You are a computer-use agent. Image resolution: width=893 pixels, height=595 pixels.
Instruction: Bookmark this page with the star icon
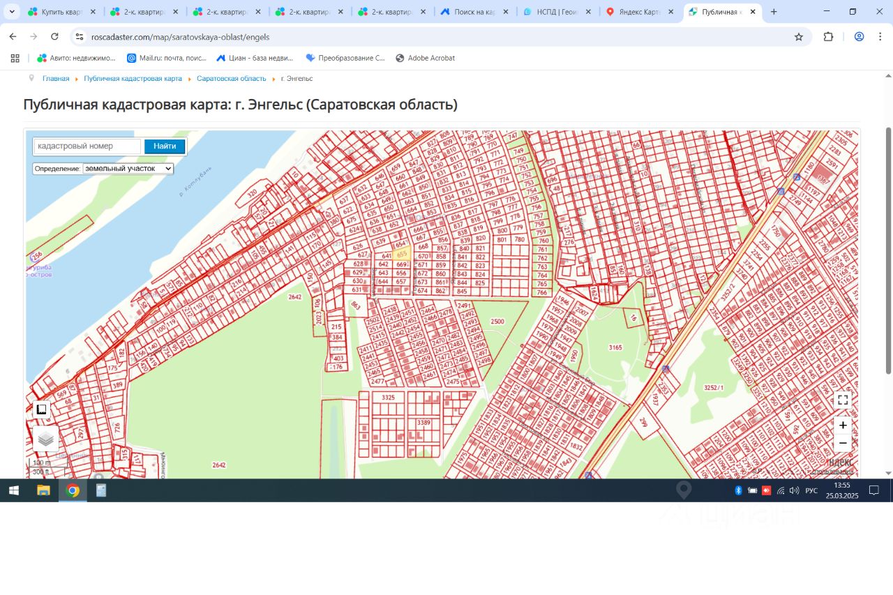pos(799,37)
